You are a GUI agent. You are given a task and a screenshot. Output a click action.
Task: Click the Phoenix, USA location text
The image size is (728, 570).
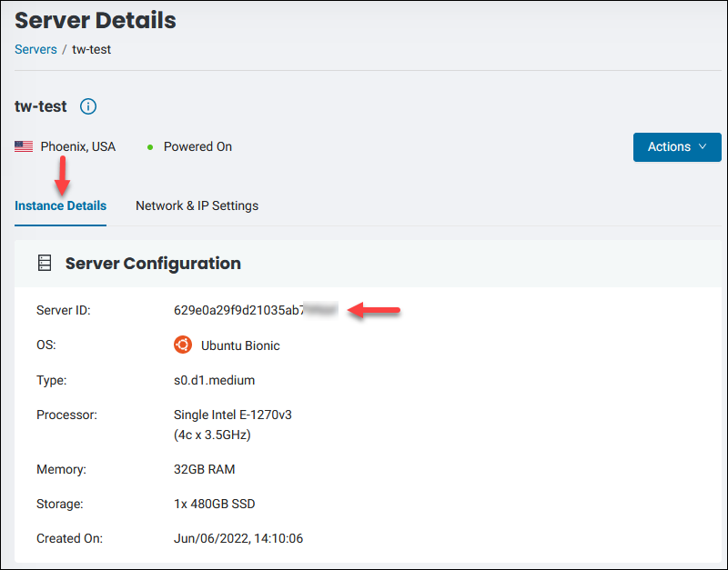78,146
